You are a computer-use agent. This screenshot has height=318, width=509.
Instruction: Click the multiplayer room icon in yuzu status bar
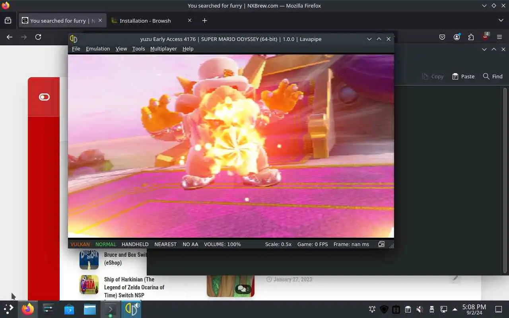point(381,244)
